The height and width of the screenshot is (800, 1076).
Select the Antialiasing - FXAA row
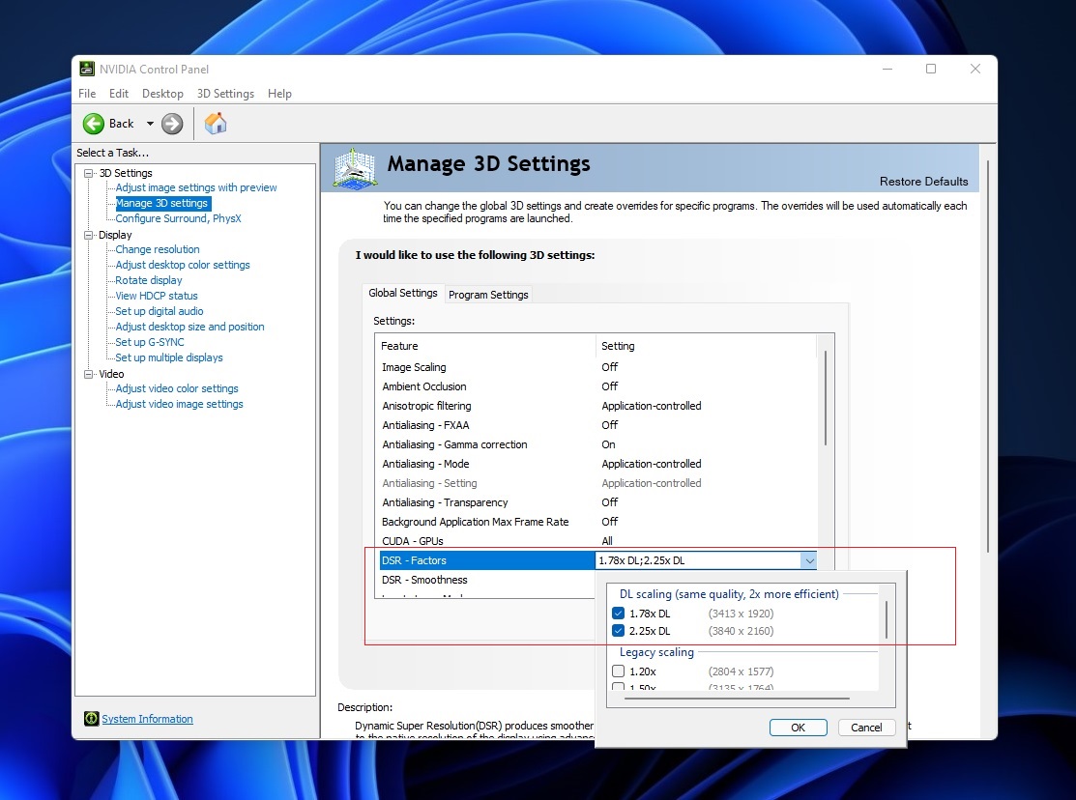596,425
